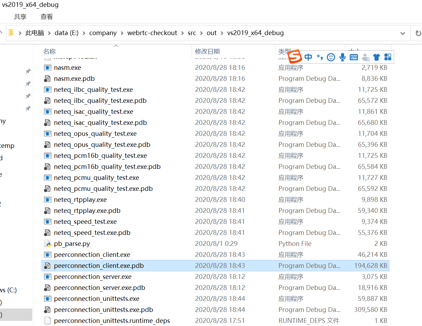Sort files by 修改日期 column header
The width and height of the screenshot is (422, 326).
pyautogui.click(x=207, y=52)
